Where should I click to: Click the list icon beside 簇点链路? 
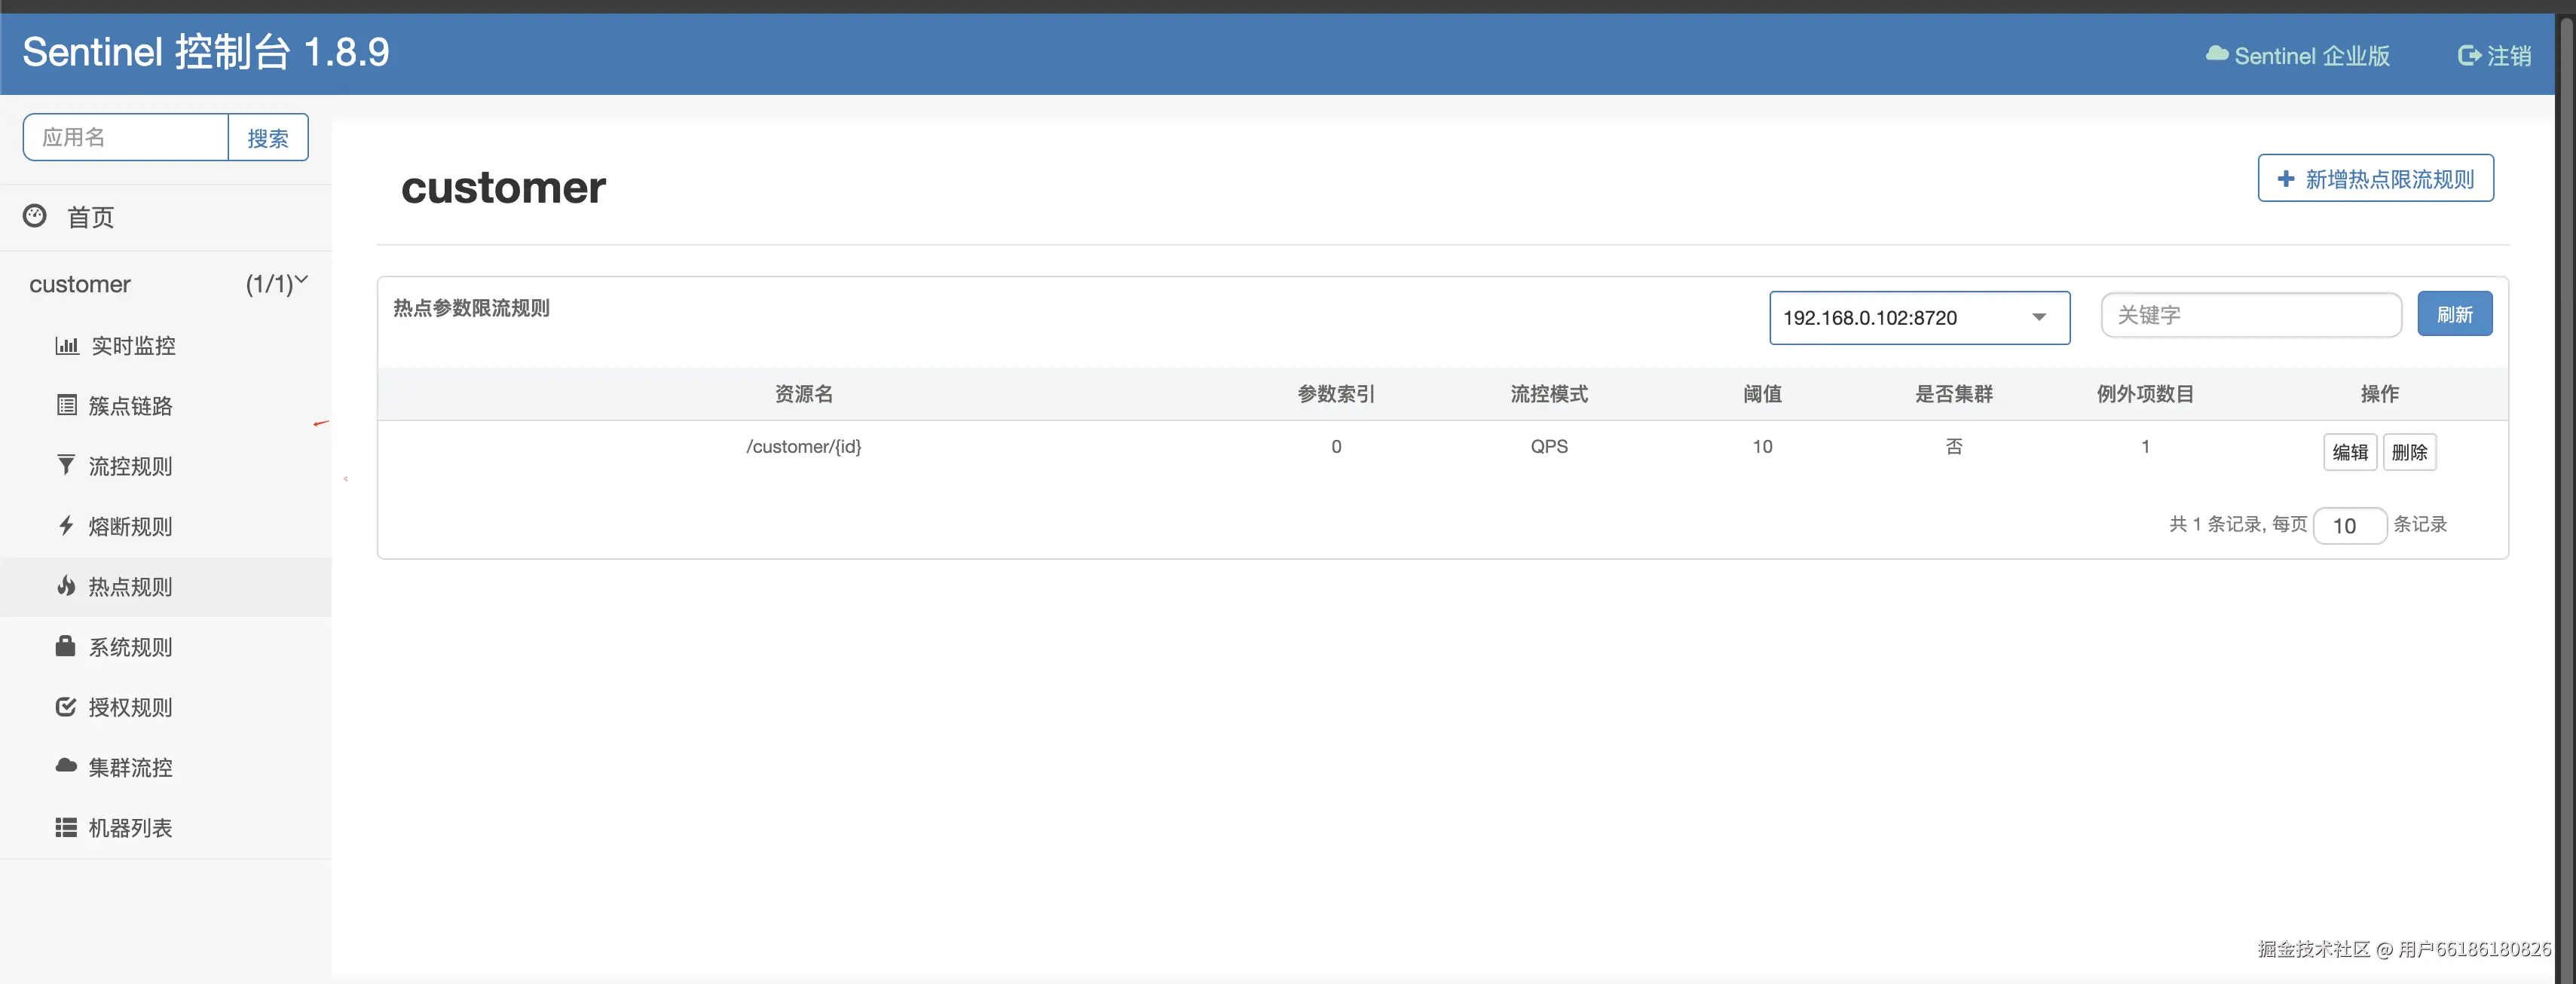66,406
